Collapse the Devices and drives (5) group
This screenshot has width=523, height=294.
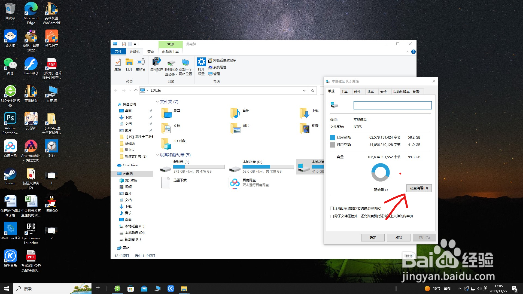[x=157, y=155]
